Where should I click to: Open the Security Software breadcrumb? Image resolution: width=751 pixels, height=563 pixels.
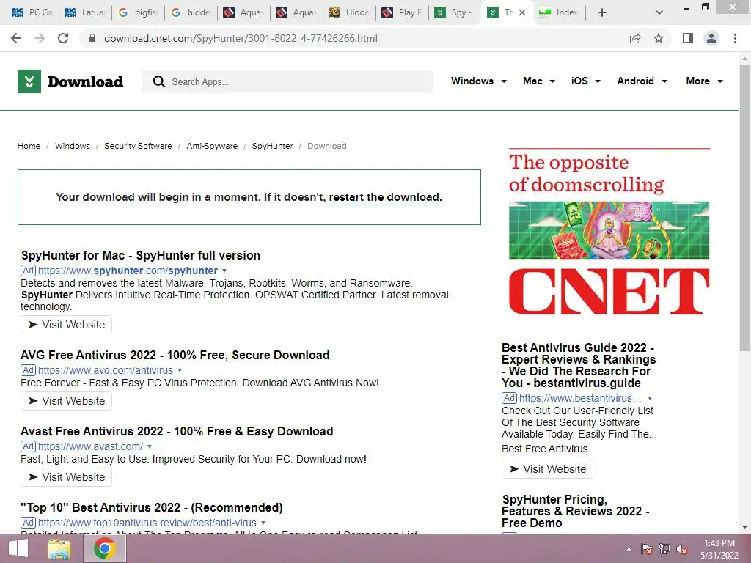tap(138, 146)
